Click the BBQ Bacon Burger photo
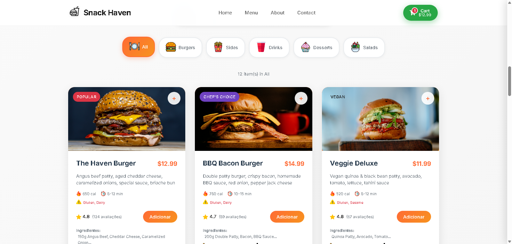 click(x=253, y=119)
